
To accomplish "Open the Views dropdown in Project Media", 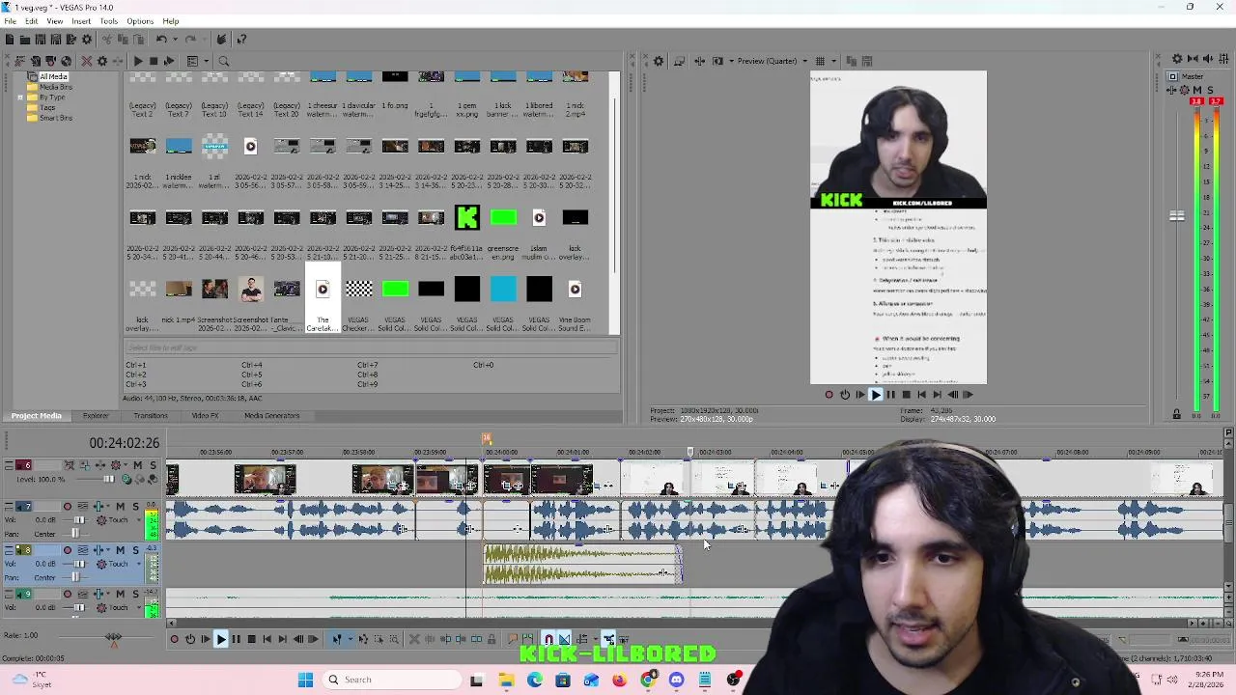I will (x=207, y=61).
